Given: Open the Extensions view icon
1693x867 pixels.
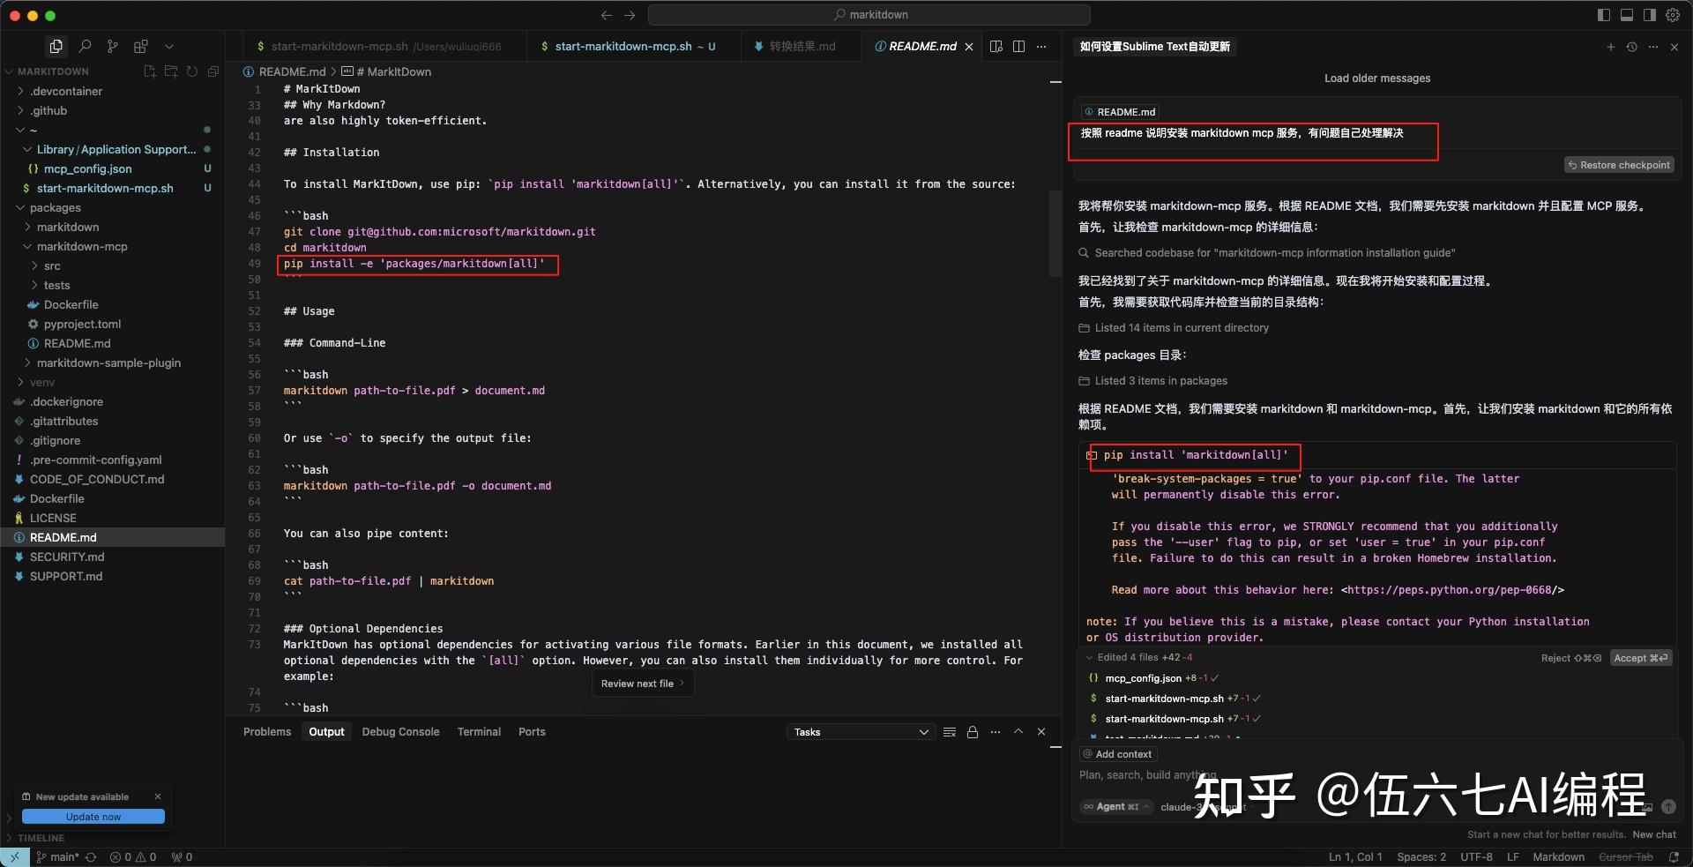Looking at the screenshot, I should (141, 47).
